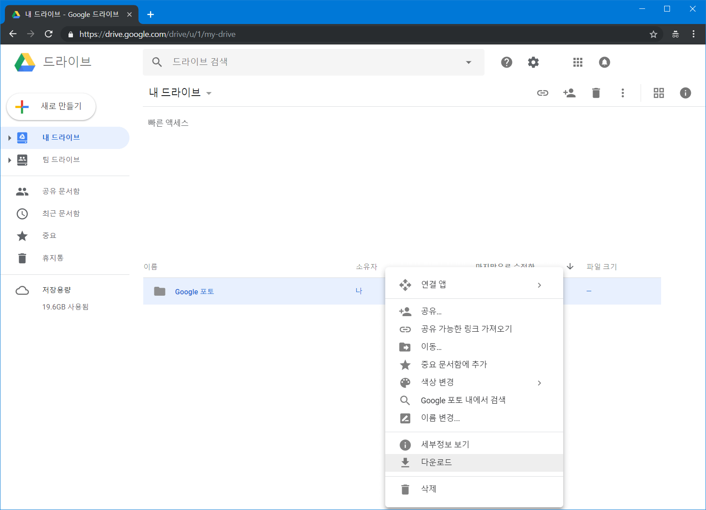Open the Google apps grid icon
This screenshot has width=706, height=510.
[x=577, y=62]
